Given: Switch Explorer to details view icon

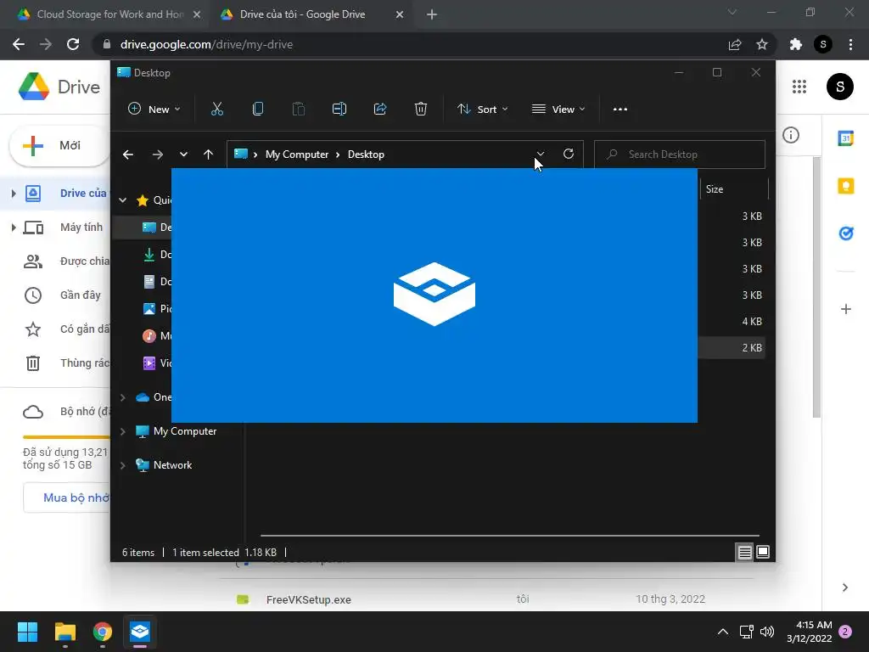Looking at the screenshot, I should pos(744,552).
